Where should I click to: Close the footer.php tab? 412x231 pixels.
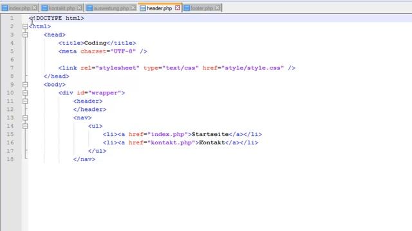coord(218,8)
